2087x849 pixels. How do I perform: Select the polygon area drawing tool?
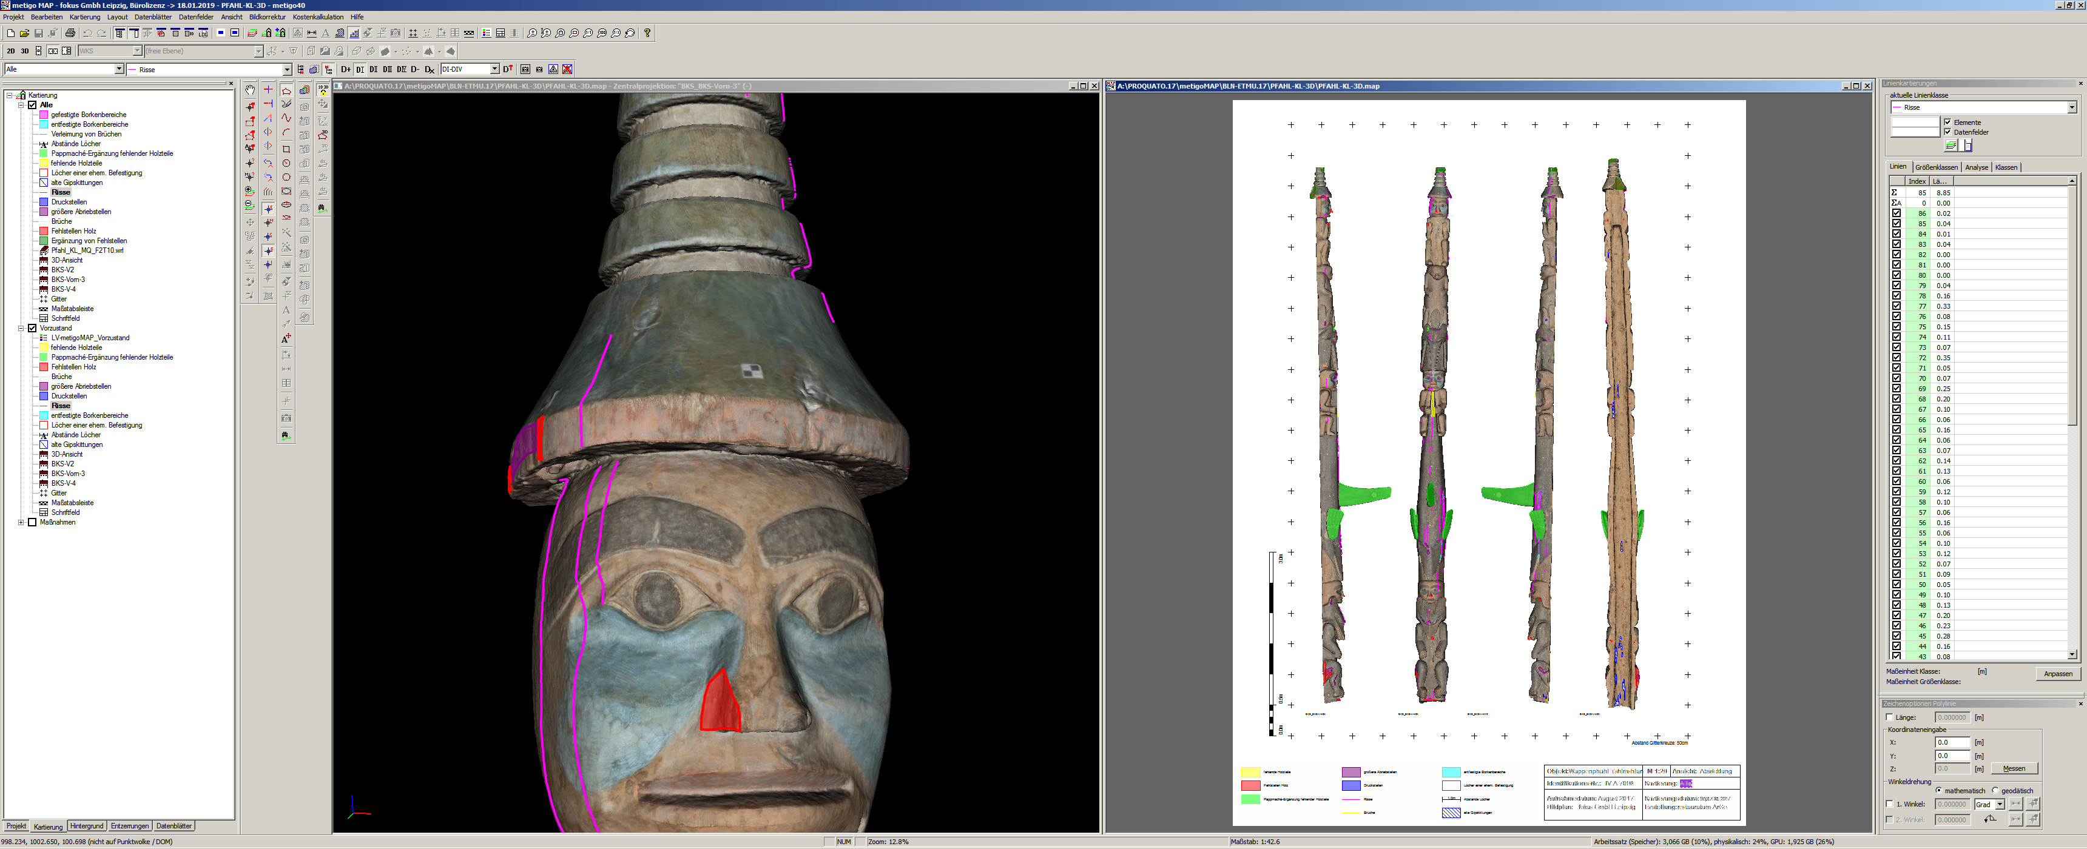click(286, 91)
